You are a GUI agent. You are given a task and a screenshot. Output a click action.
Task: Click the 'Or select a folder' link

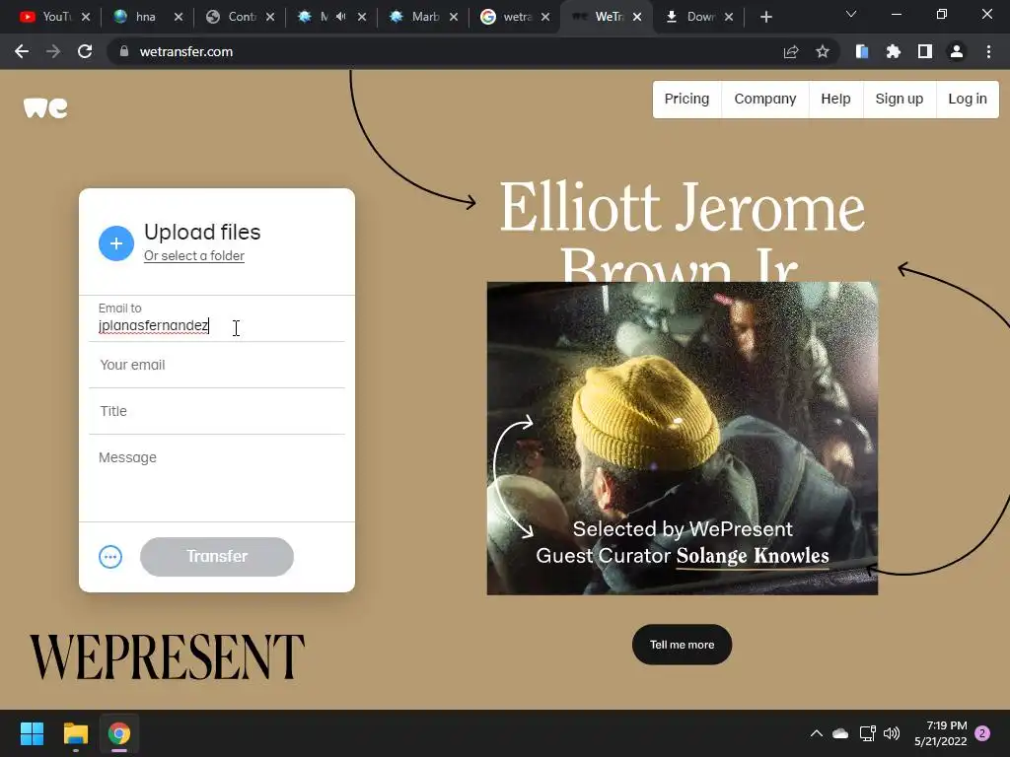(194, 255)
